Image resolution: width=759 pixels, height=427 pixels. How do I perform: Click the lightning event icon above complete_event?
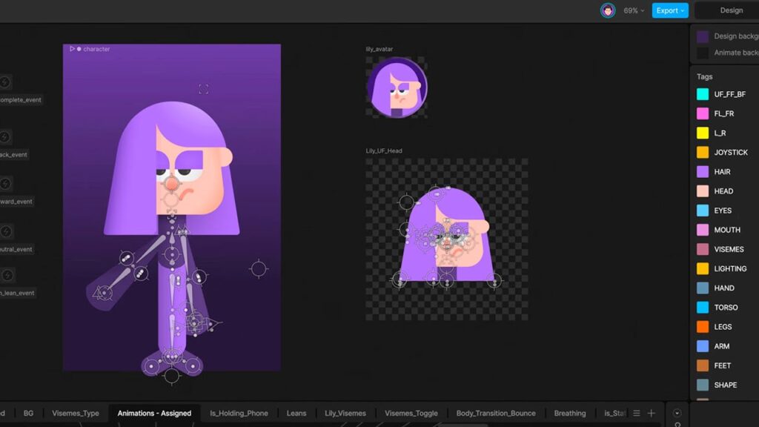click(x=6, y=82)
